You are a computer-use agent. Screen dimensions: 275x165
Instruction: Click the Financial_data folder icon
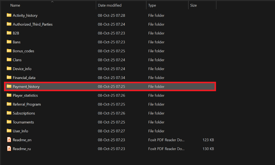click(x=9, y=78)
